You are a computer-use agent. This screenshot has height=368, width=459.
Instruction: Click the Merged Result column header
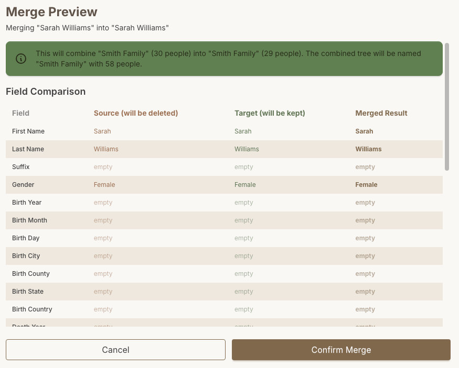click(x=381, y=113)
